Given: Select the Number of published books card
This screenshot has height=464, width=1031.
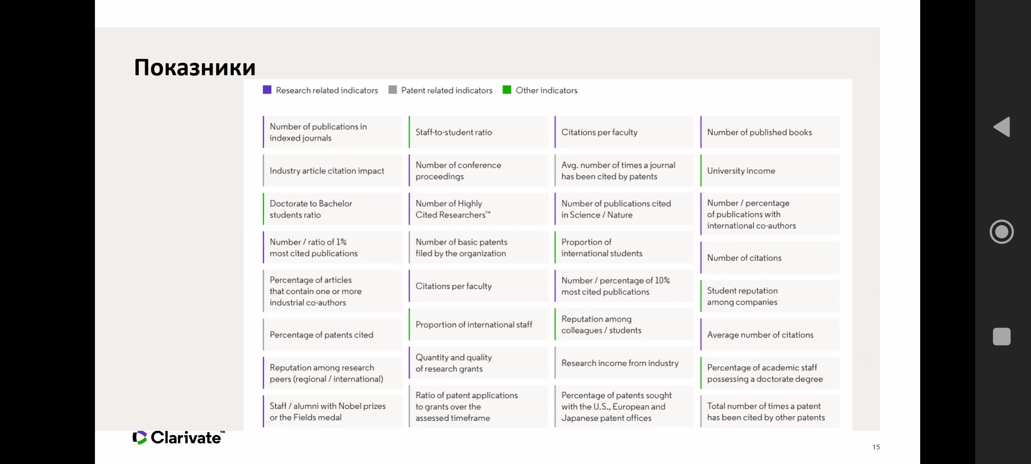Looking at the screenshot, I should tap(770, 132).
